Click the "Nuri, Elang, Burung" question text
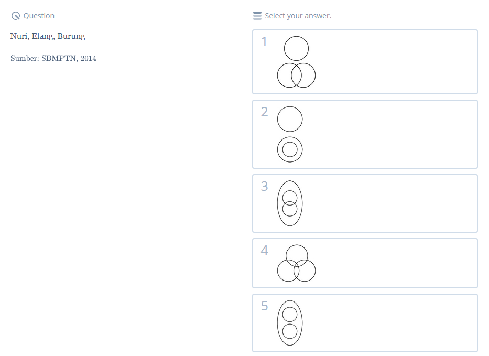The image size is (489, 356). click(x=48, y=36)
